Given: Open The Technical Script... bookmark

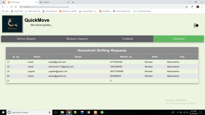Looking at the screenshot, I should click(142, 11).
